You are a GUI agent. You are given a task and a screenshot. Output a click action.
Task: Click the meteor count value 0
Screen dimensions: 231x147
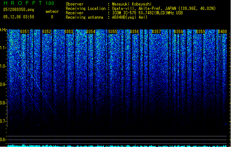coord(52,17)
